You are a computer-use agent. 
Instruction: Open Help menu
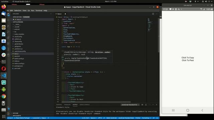coord(45,11)
